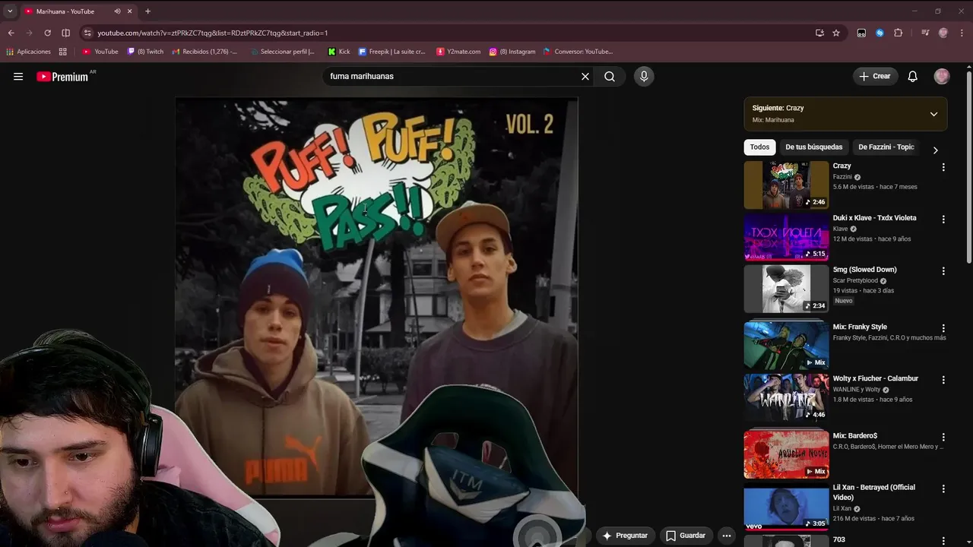Open the YouTube account avatar menu
Image resolution: width=973 pixels, height=547 pixels.
[942, 76]
